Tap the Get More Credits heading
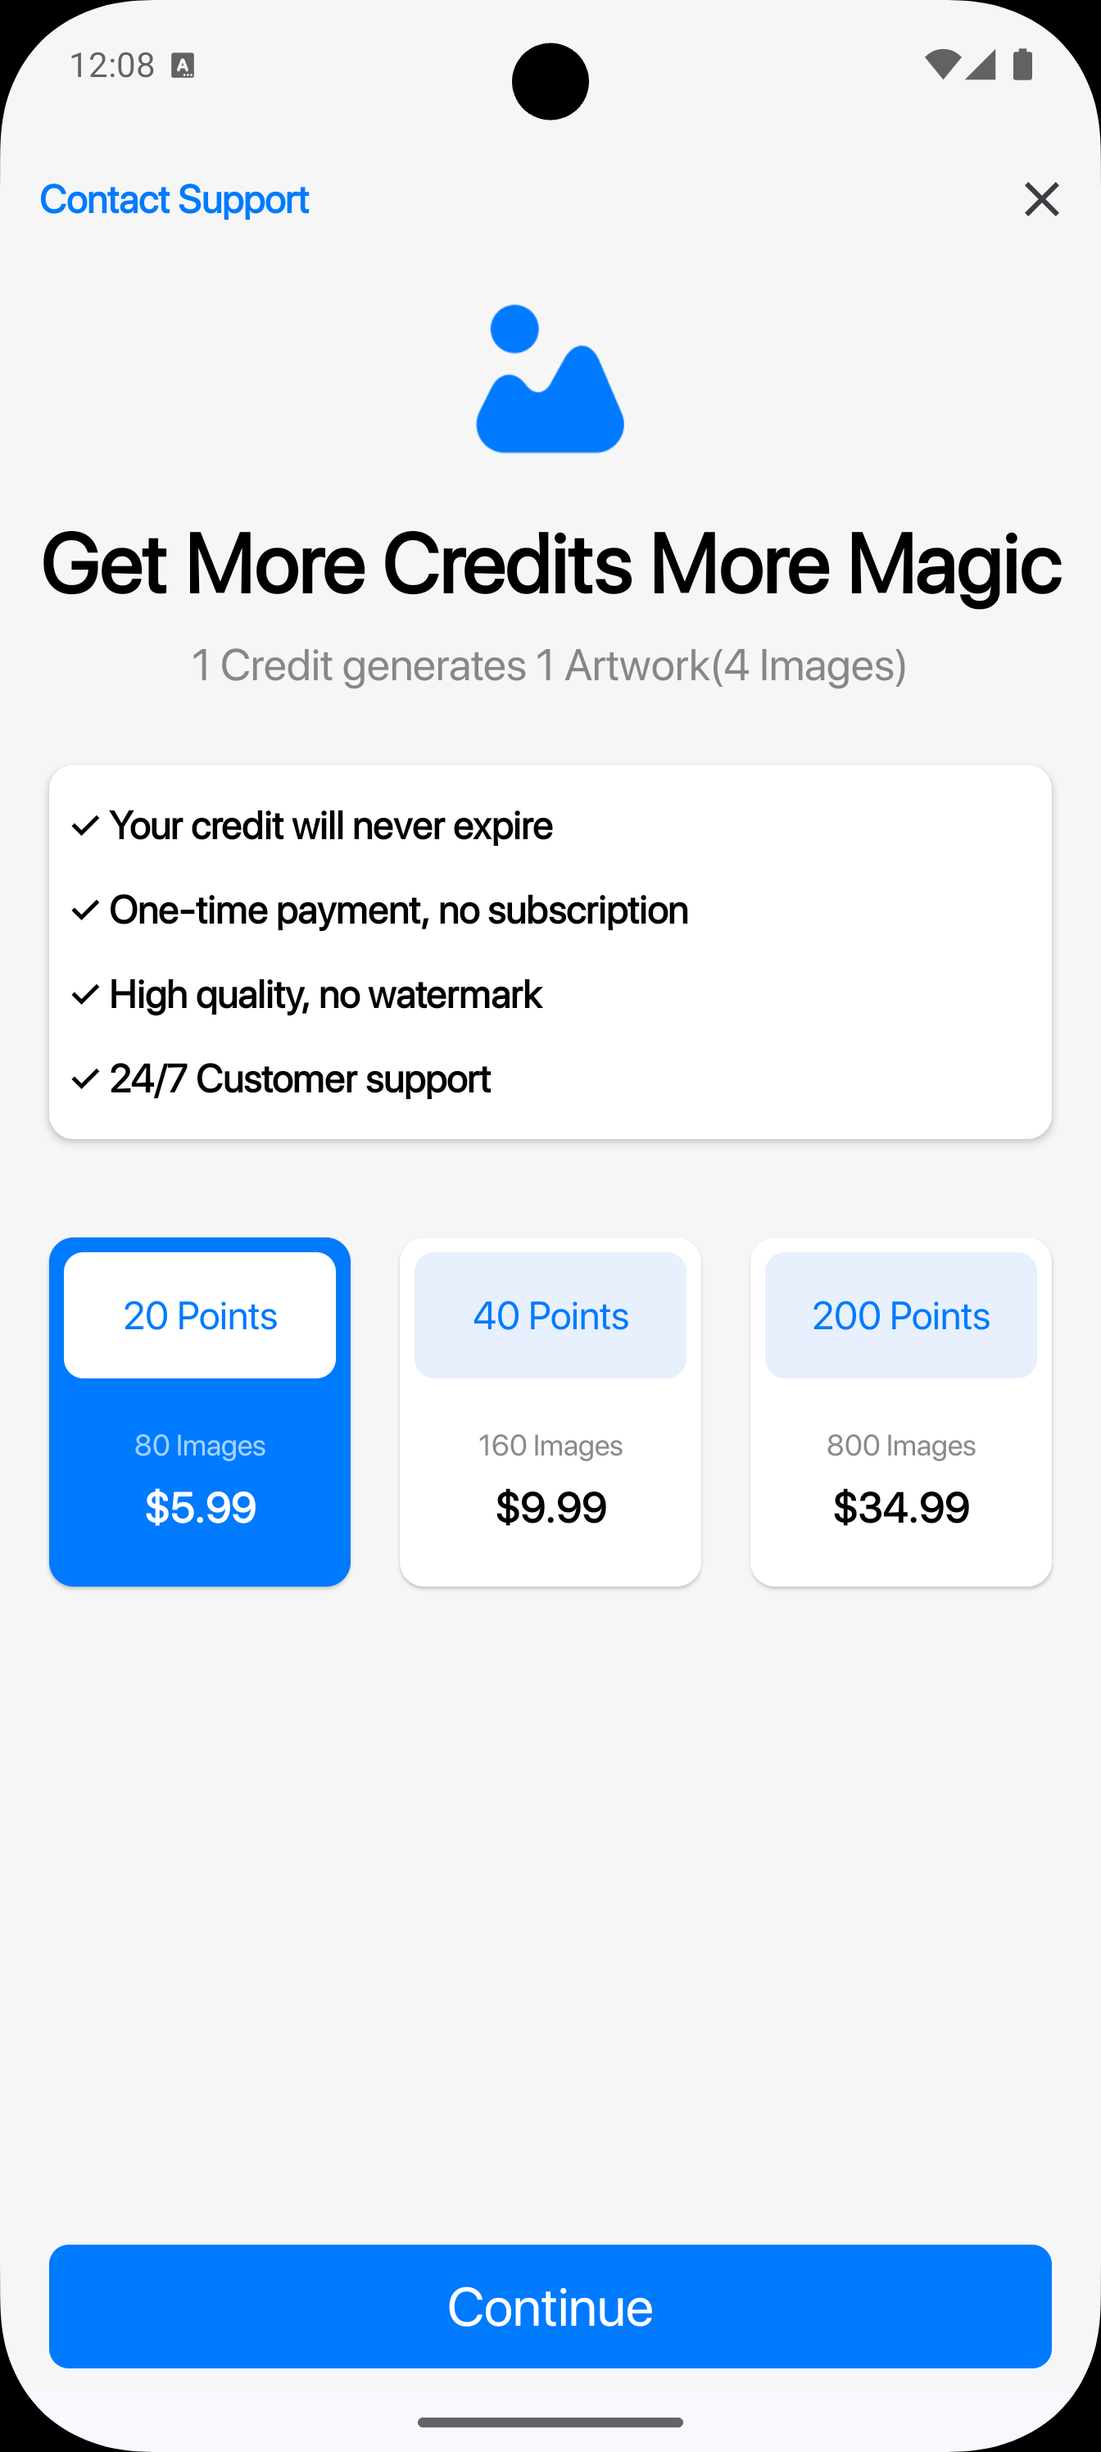The width and height of the screenshot is (1101, 2452). (x=550, y=564)
